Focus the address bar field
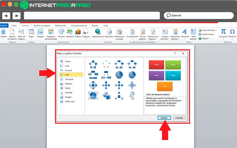Screen dimensions: 237x148 tap(92, 16)
